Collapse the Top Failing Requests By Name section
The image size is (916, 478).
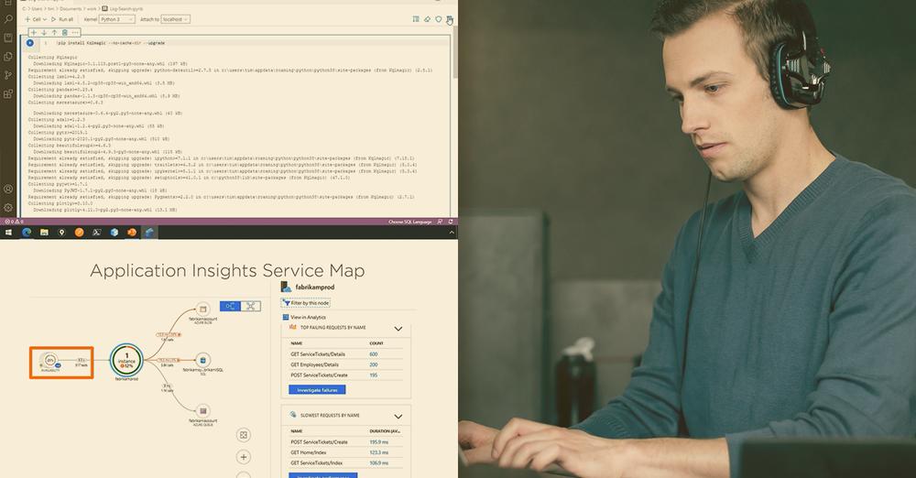398,329
